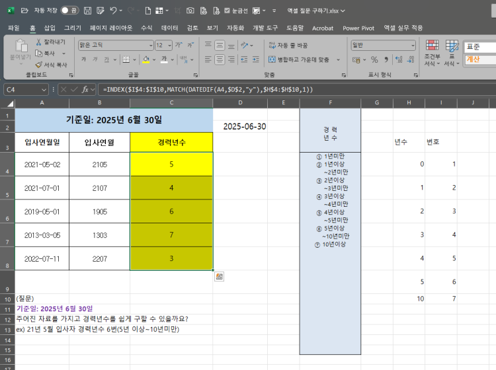Toggle Italic (가) formatting

(x=95, y=59)
